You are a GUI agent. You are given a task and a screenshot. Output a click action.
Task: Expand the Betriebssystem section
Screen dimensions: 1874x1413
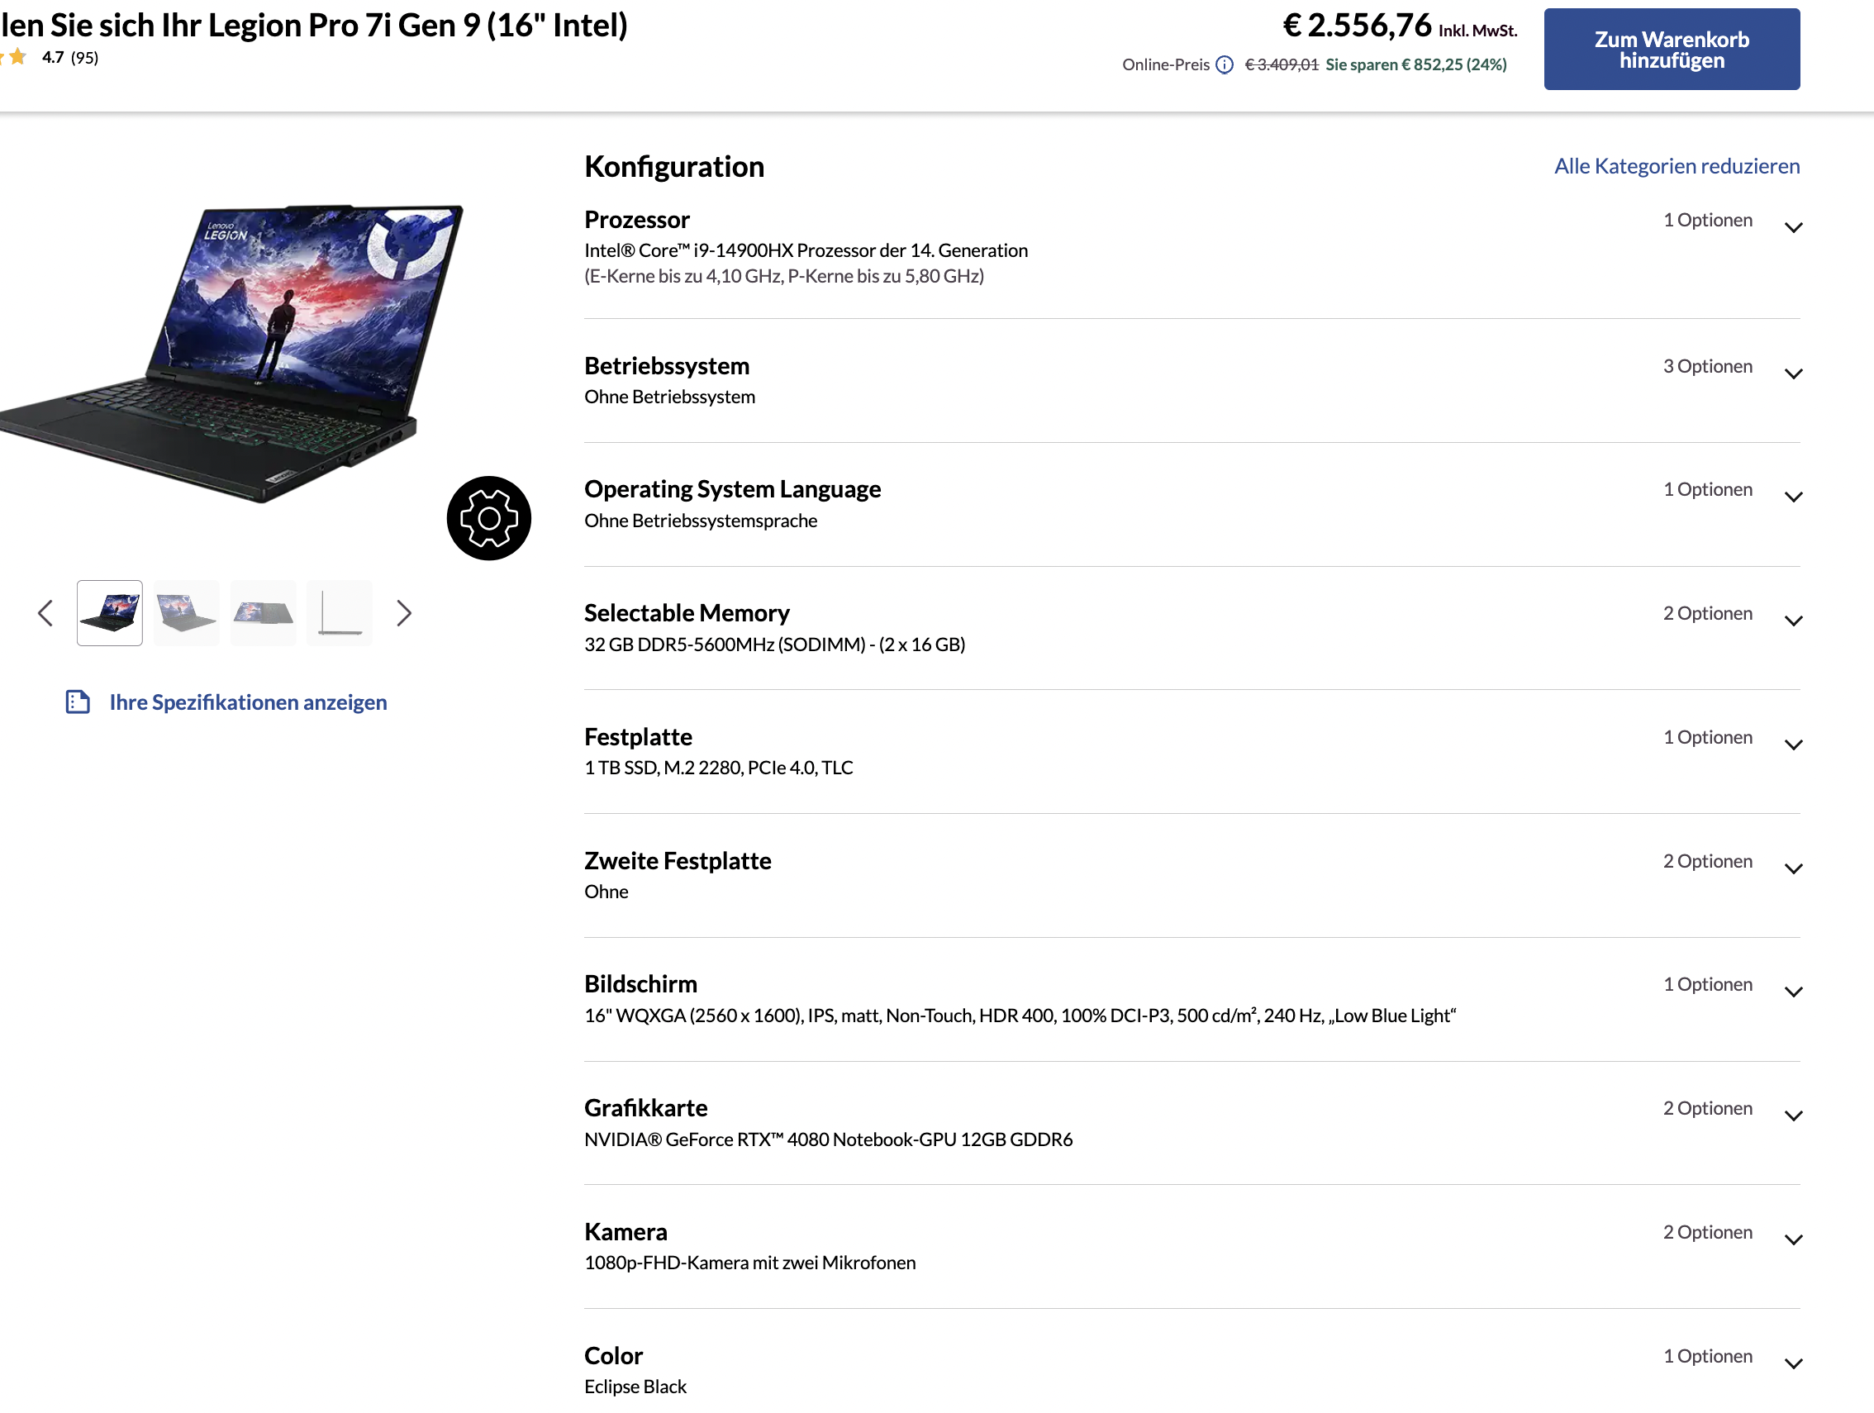pos(1793,373)
